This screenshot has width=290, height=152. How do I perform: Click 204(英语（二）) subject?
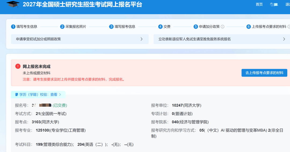(92, 145)
